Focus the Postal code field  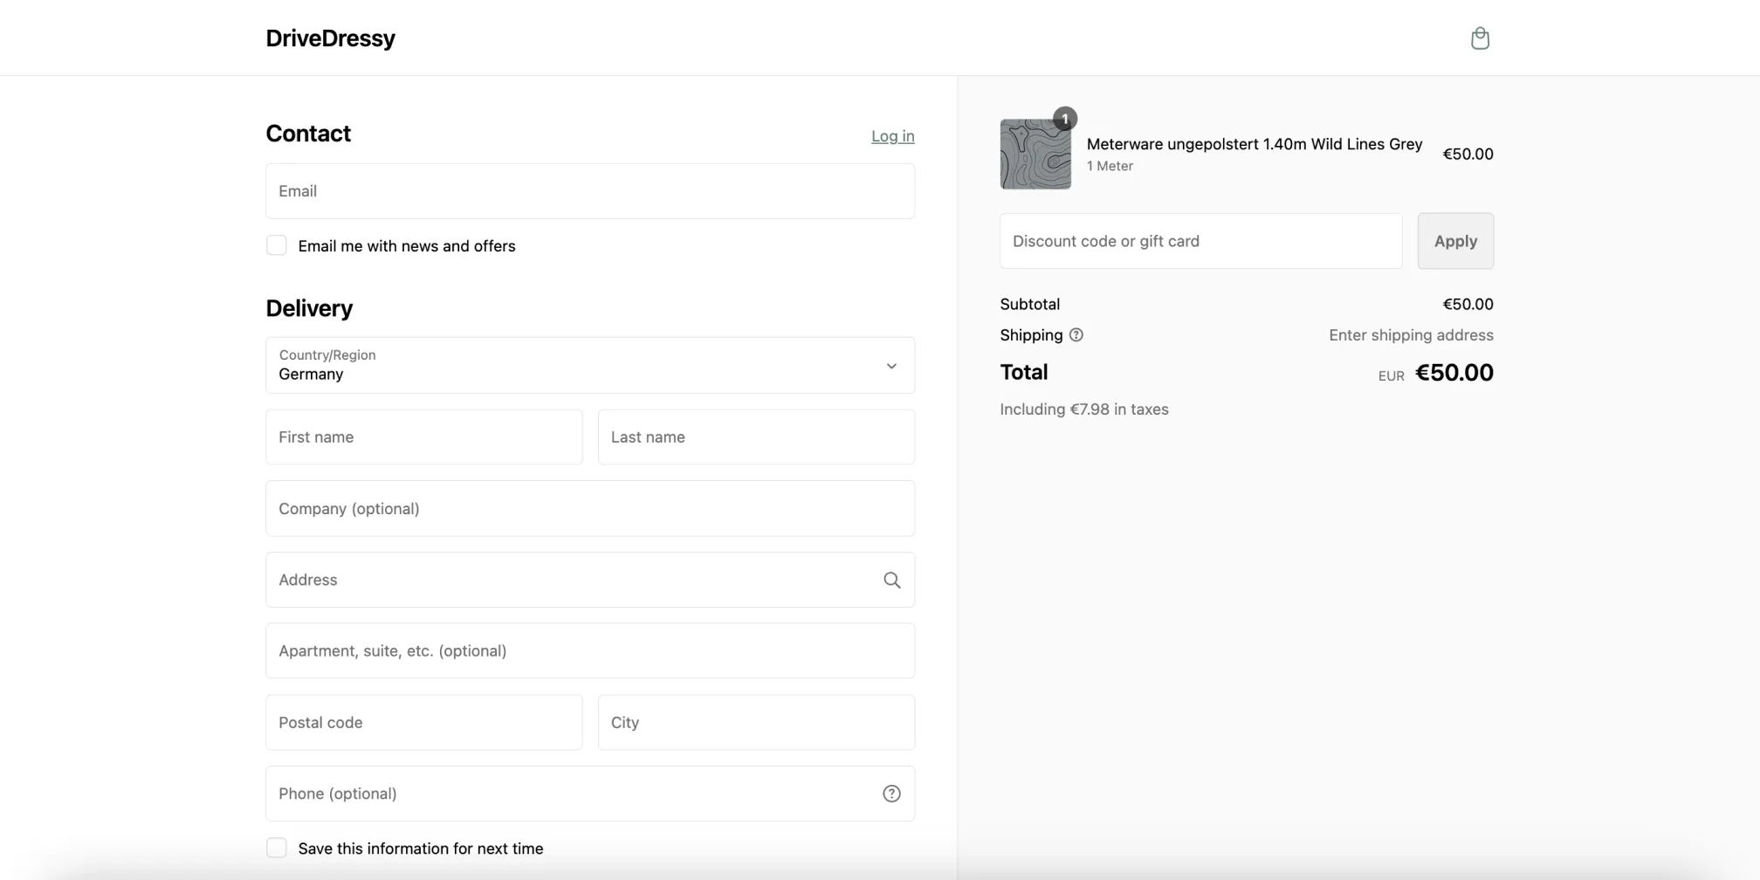(x=424, y=723)
